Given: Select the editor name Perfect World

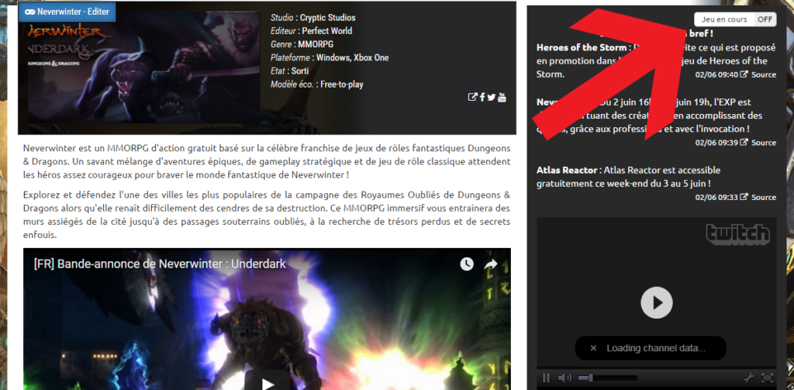Looking at the screenshot, I should click(x=327, y=31).
